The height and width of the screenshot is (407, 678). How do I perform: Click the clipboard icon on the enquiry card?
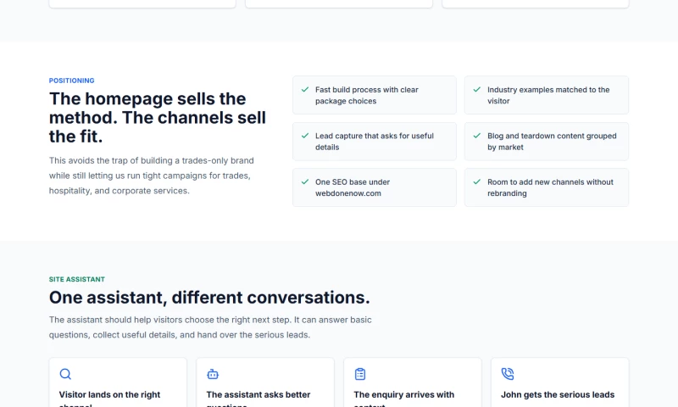(x=360, y=374)
